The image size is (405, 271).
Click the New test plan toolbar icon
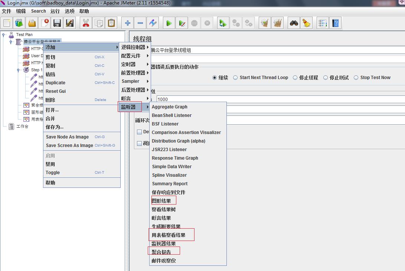click(x=7, y=23)
